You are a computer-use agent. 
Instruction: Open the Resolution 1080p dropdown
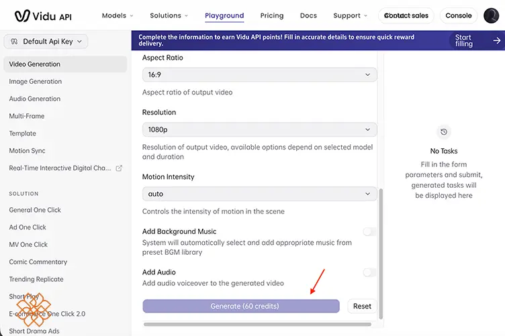[x=260, y=129]
